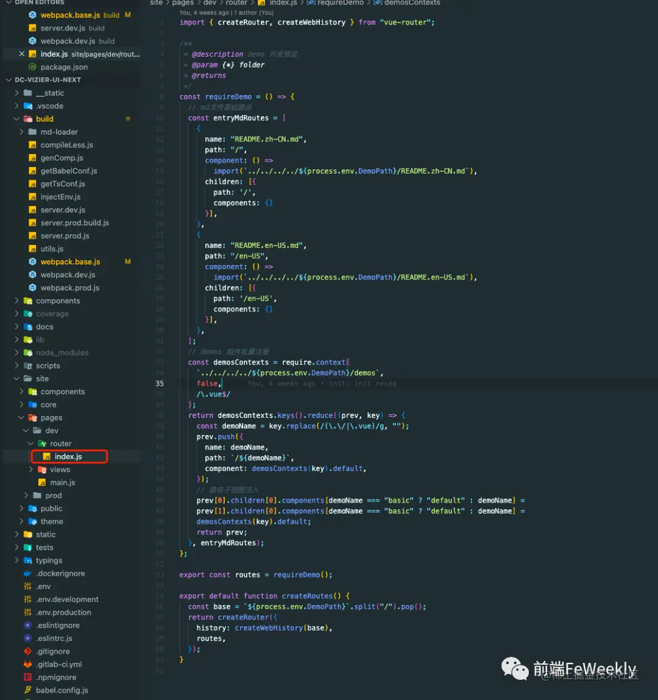
Task: Click the git blame author CodeLens text
Action: pos(227,13)
